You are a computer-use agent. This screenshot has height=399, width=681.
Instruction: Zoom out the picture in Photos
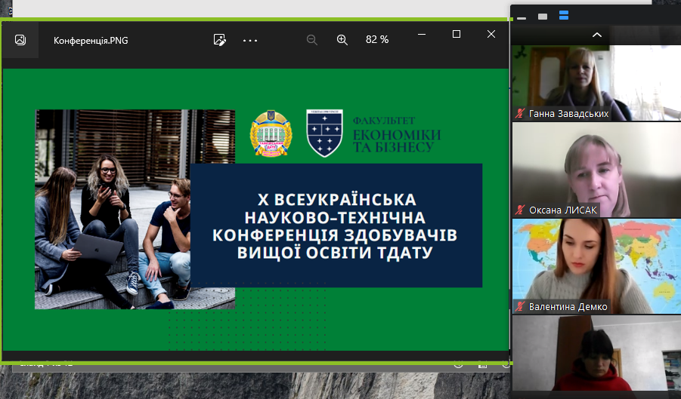312,40
